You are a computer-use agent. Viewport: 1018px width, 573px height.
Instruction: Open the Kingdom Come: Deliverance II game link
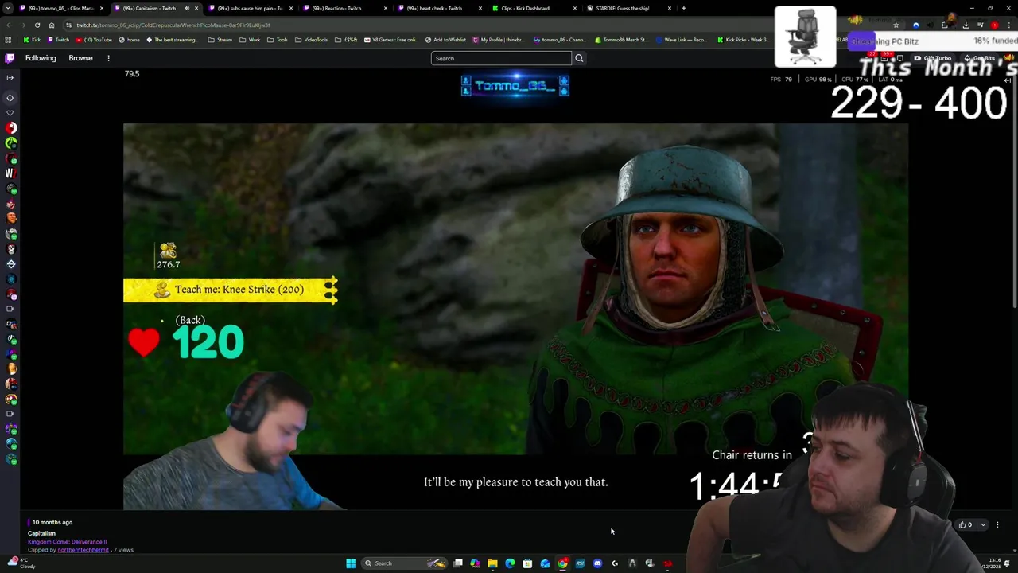click(67, 542)
